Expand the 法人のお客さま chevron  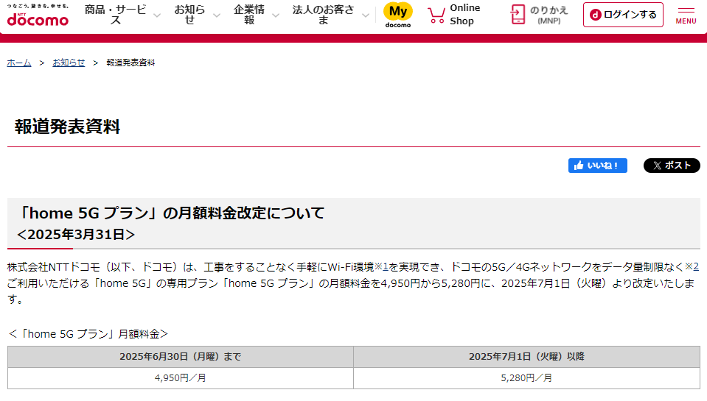(x=366, y=15)
